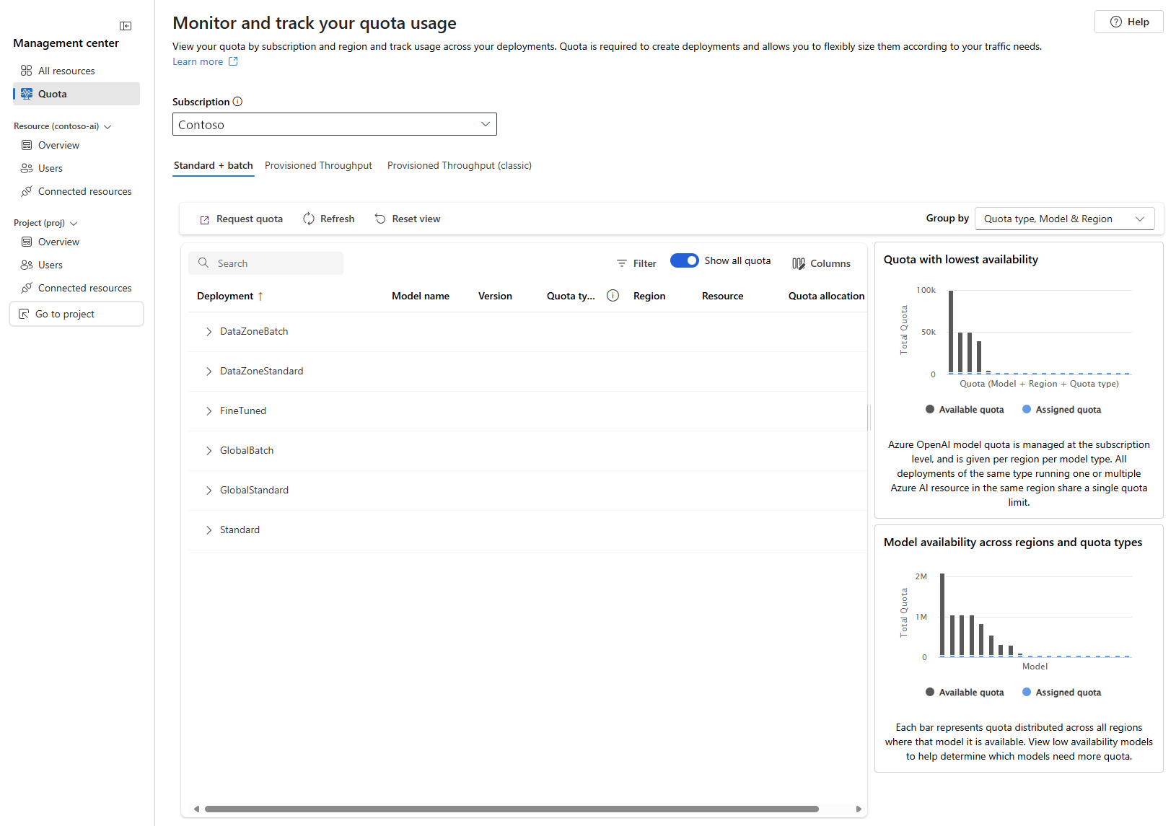This screenshot has width=1176, height=826.
Task: Open the Contoso subscription dropdown
Action: (334, 125)
